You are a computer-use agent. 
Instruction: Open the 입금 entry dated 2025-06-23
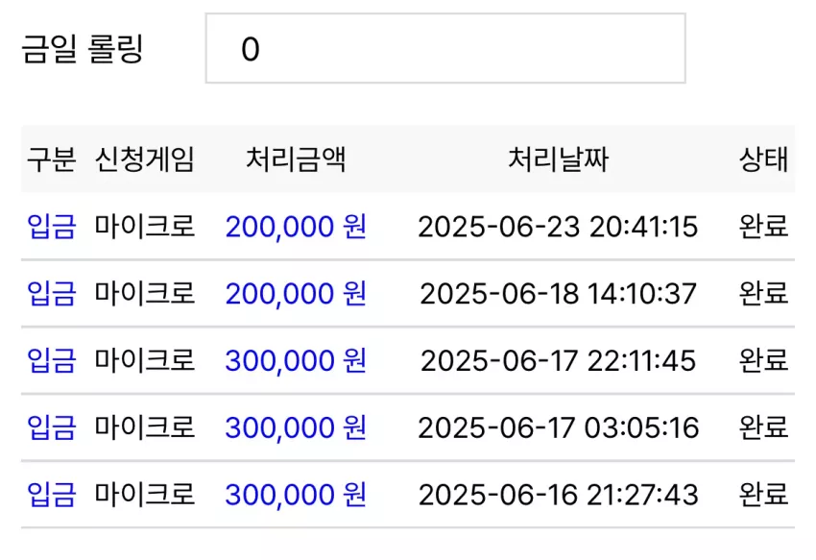52,227
